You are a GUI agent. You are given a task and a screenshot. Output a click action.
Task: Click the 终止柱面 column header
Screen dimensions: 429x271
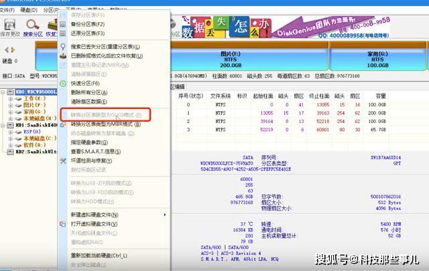pos(319,96)
